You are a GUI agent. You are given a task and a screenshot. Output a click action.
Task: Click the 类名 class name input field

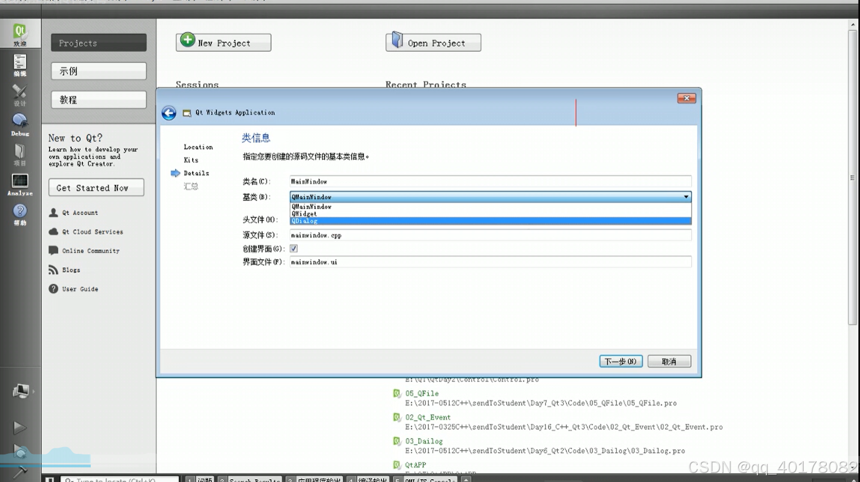click(490, 181)
